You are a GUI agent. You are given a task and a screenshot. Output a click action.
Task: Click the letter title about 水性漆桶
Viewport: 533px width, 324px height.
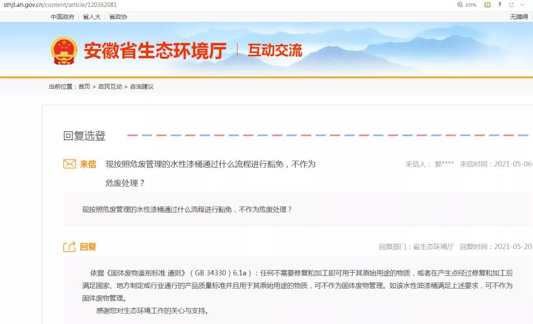(x=210, y=174)
